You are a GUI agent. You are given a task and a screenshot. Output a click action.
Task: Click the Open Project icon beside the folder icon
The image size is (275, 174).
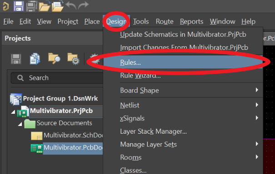coord(58,6)
